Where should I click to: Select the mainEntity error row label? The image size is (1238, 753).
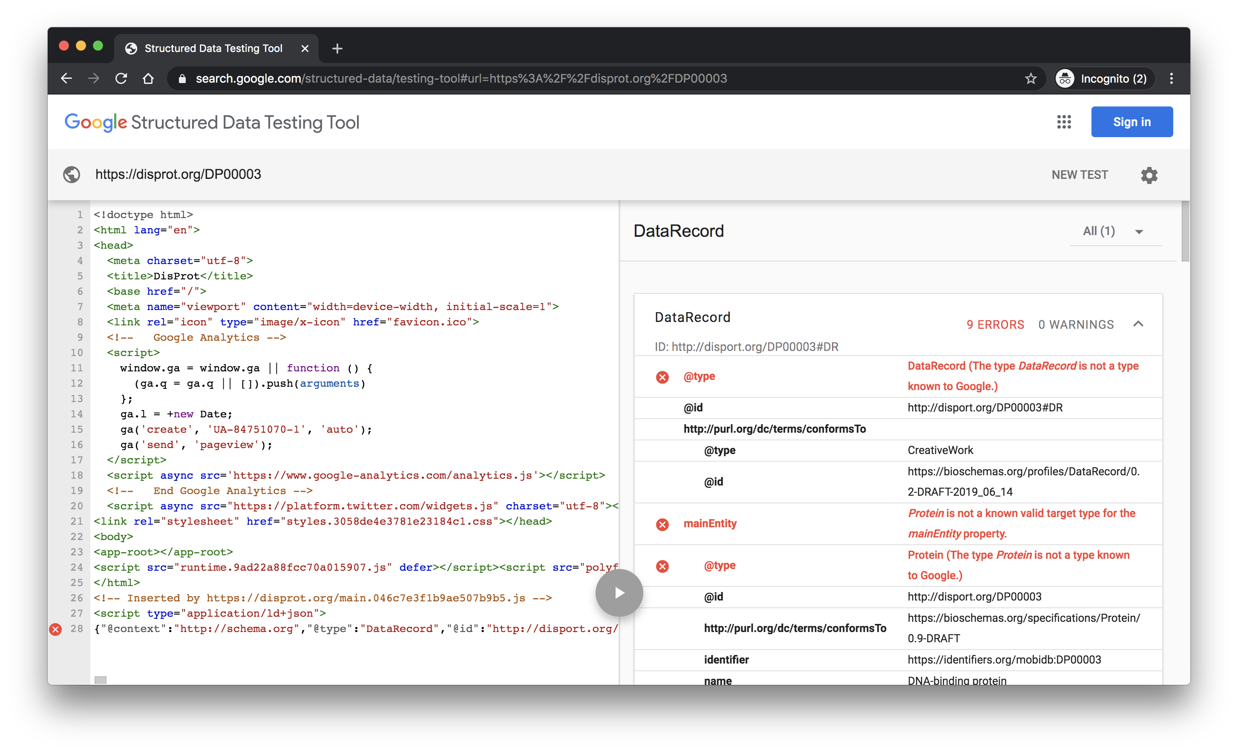tap(709, 523)
